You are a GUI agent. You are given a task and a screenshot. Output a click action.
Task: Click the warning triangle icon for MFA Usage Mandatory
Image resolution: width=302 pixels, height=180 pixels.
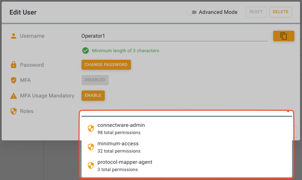tap(14, 96)
